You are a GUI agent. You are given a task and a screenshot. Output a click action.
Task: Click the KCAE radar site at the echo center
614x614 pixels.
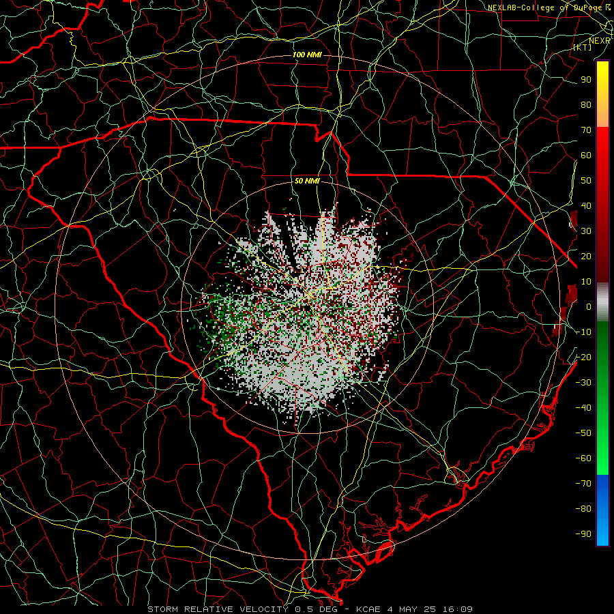308,307
